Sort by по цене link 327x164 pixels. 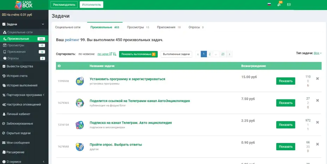point(103,54)
